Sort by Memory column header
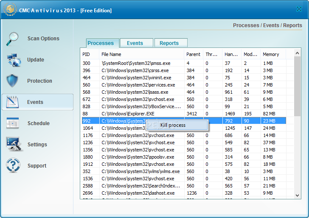This screenshot has width=309, height=218. [273, 54]
